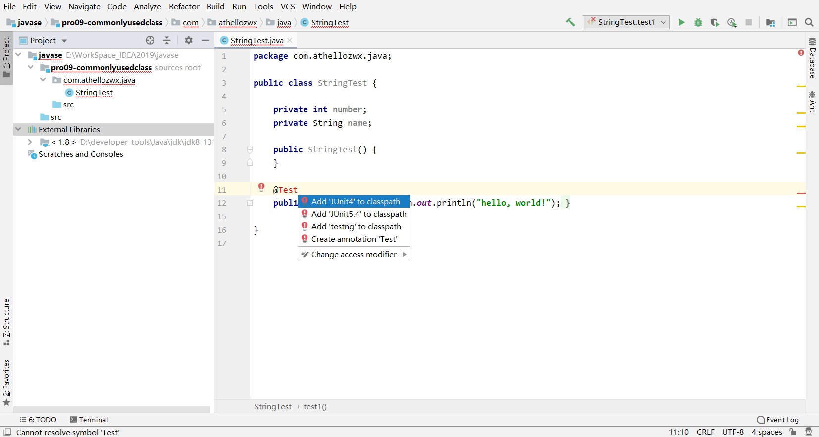Open the Refactor menu

pyautogui.click(x=184, y=6)
